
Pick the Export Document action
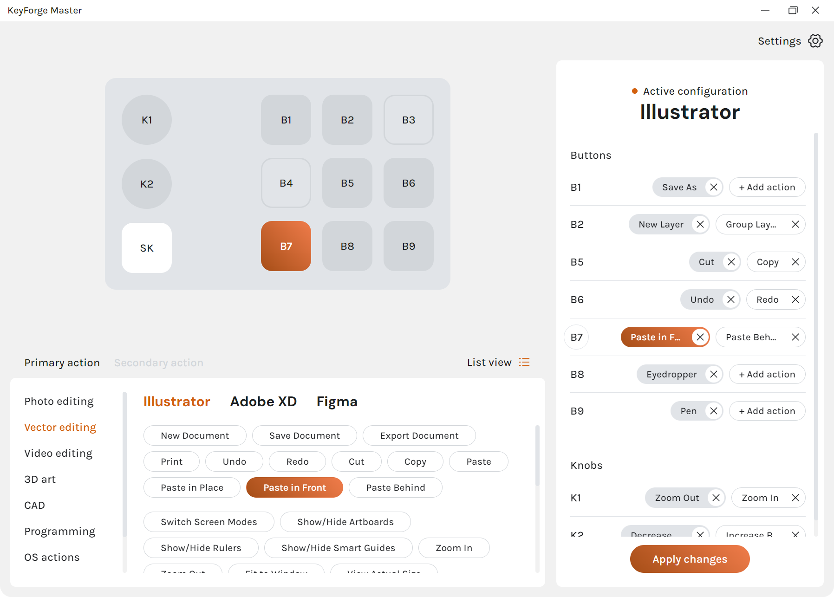pyautogui.click(x=419, y=435)
